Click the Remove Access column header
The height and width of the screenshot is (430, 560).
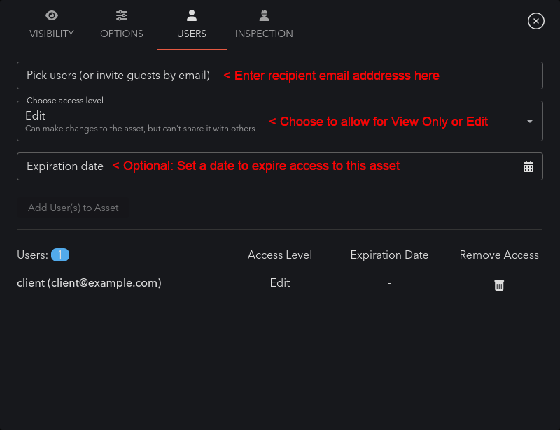pos(499,255)
